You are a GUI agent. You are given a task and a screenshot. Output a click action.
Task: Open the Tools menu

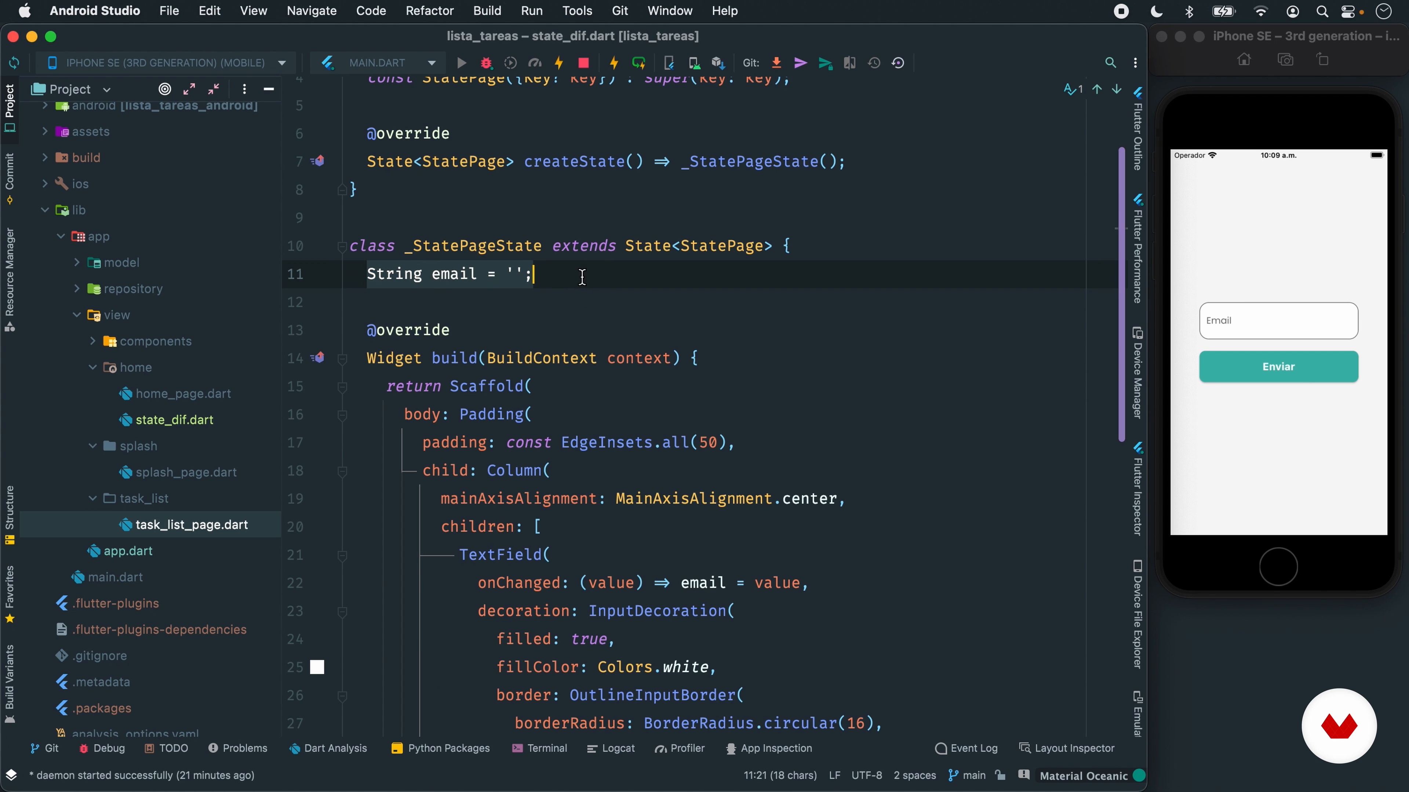(x=577, y=11)
